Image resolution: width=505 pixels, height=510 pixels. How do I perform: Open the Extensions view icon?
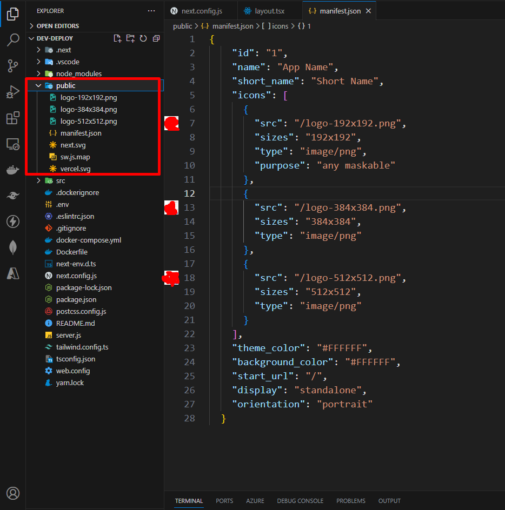click(x=12, y=118)
